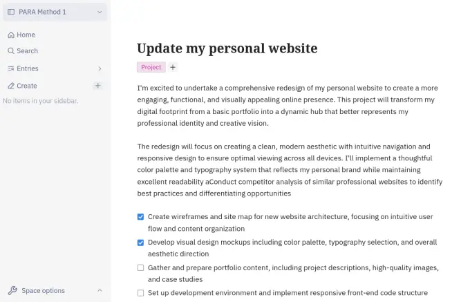Open the PARA Method 1 space dropdown chevron

click(100, 12)
